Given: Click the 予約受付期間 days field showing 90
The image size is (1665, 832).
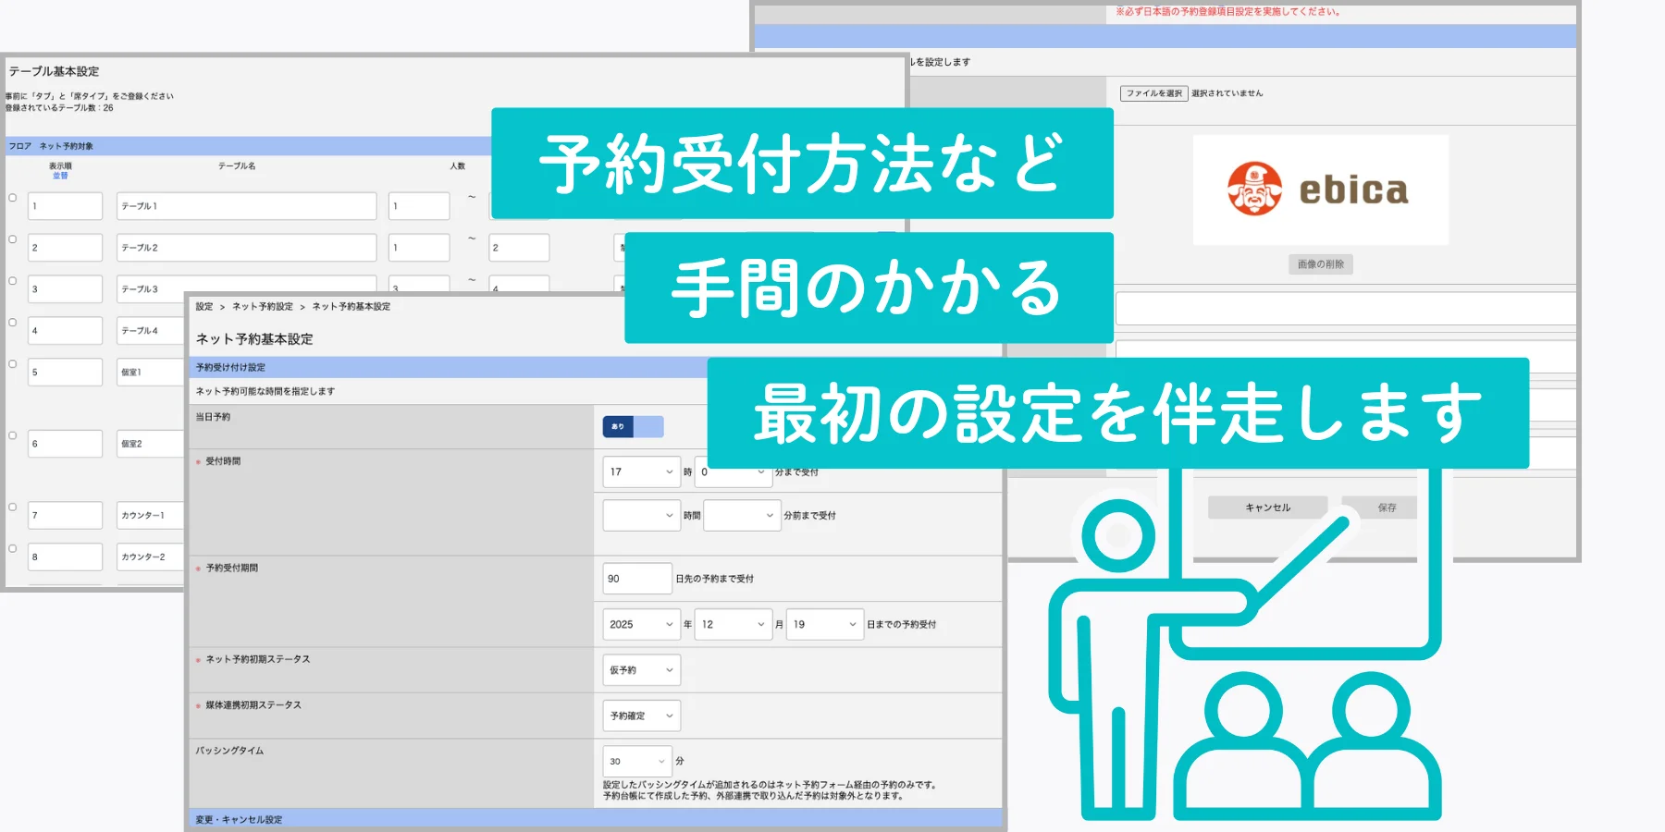Looking at the screenshot, I should [x=637, y=579].
